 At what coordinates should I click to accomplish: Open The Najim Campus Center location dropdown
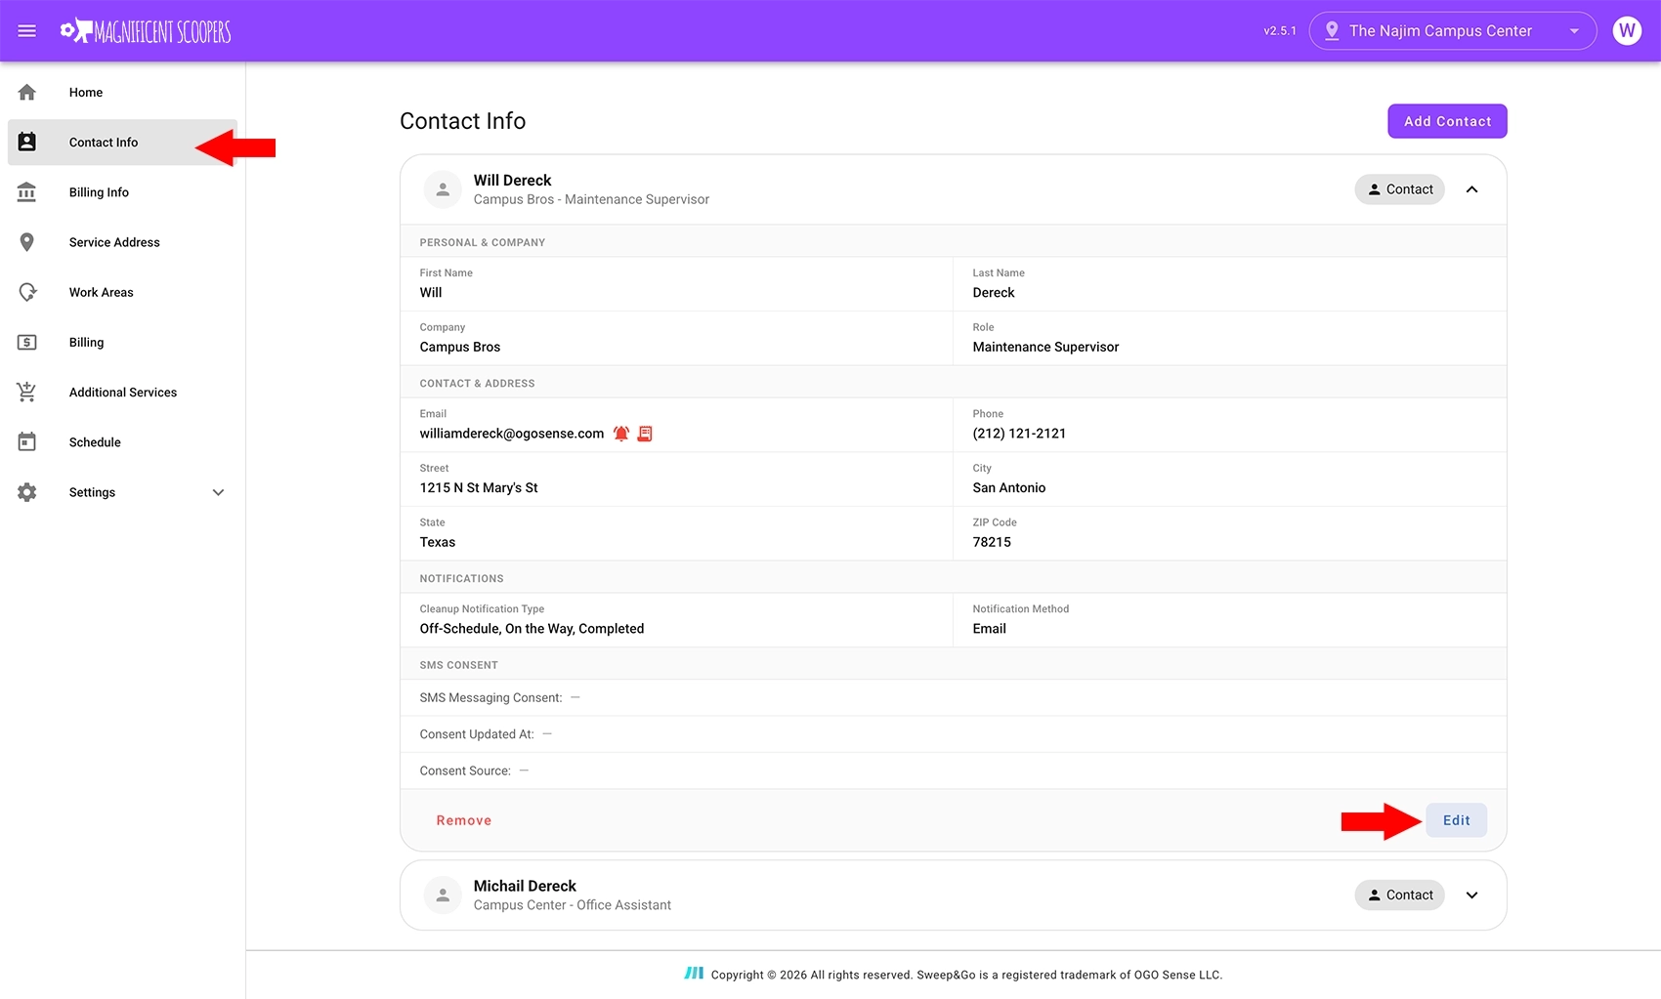(x=1453, y=30)
